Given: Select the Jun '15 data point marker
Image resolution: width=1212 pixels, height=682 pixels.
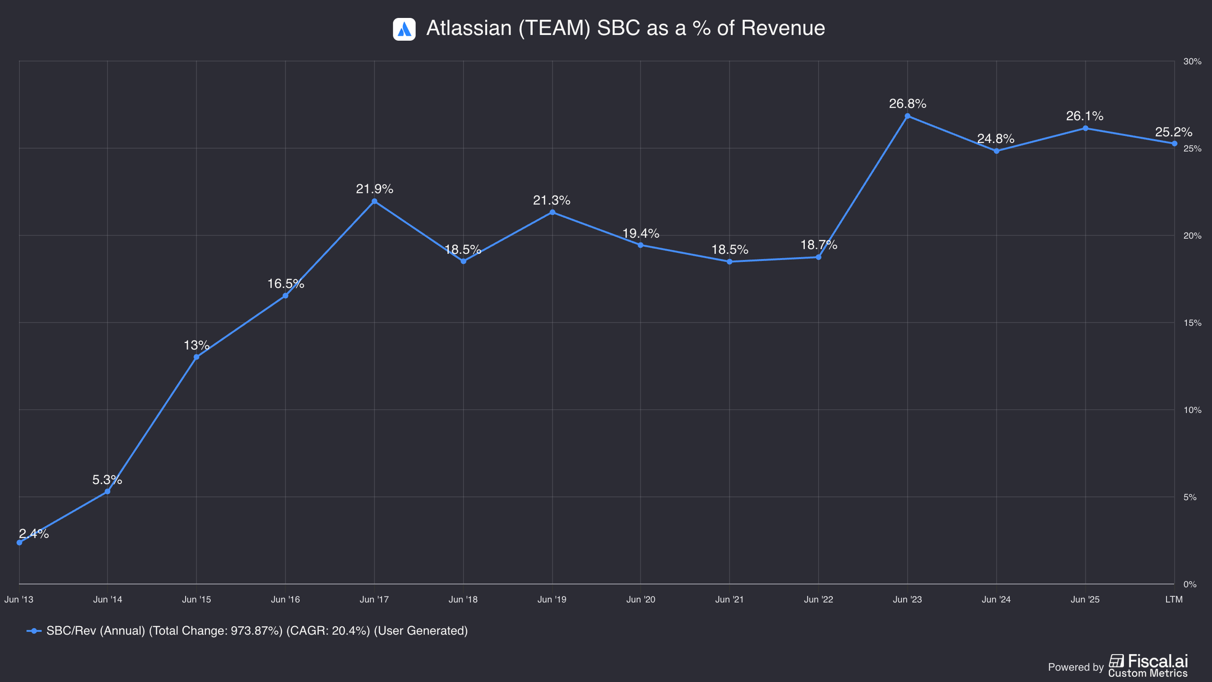Looking at the screenshot, I should click(196, 357).
